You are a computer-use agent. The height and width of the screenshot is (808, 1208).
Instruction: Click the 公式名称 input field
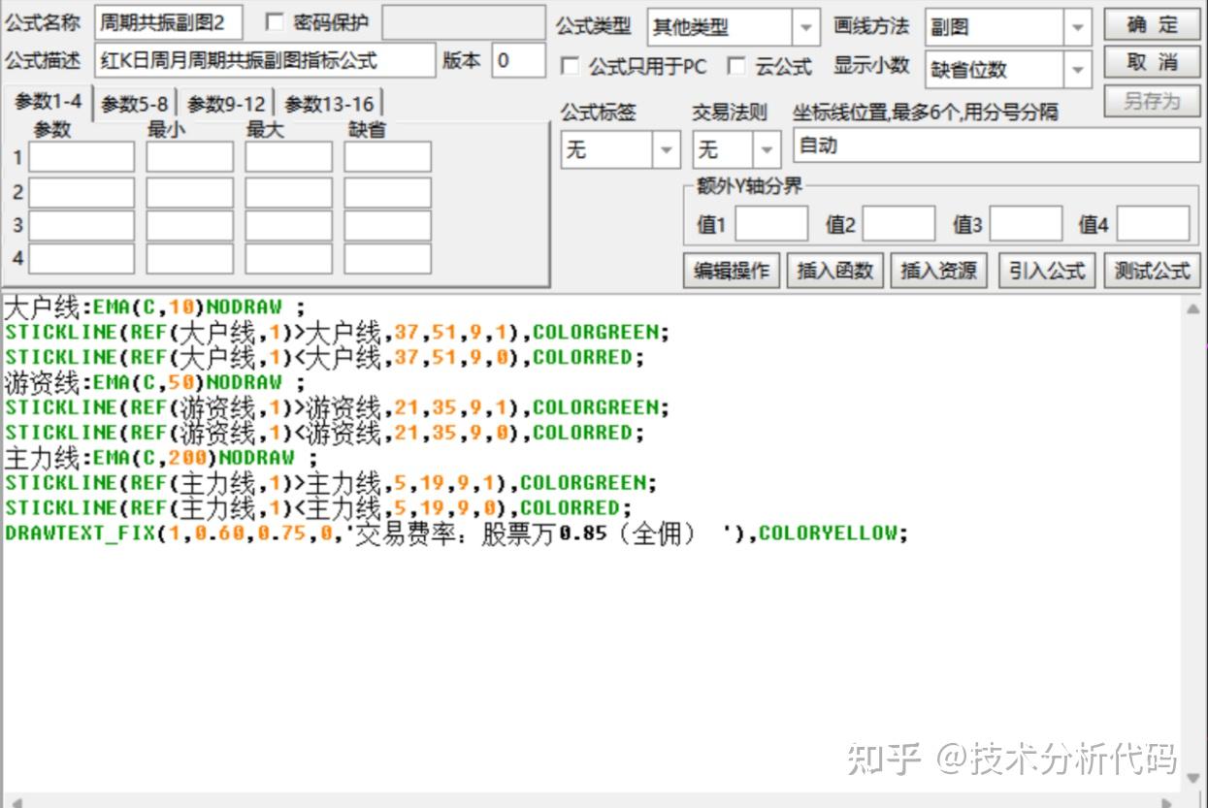pos(169,22)
